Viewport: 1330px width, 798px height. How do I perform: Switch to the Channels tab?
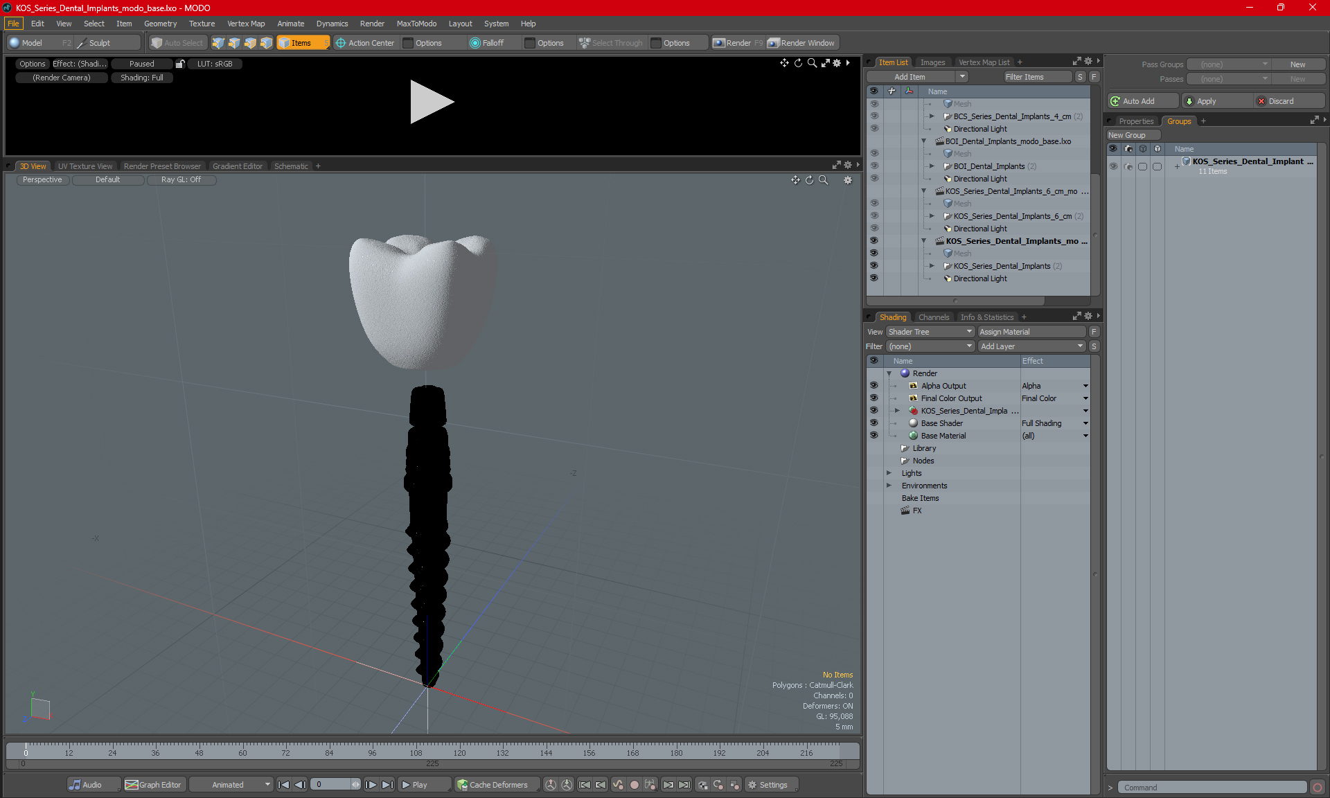934,317
